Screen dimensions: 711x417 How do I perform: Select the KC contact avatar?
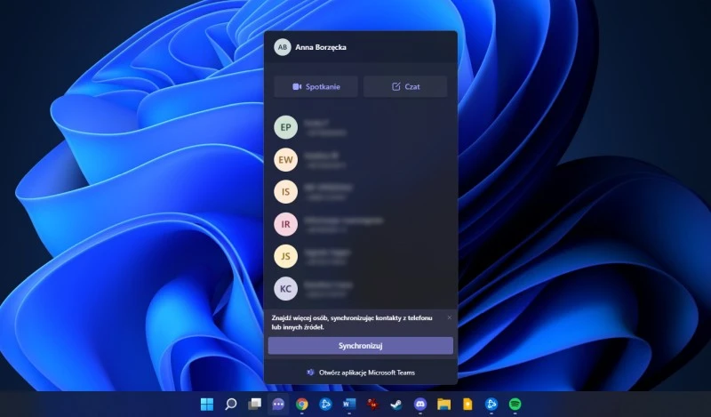[285, 289]
